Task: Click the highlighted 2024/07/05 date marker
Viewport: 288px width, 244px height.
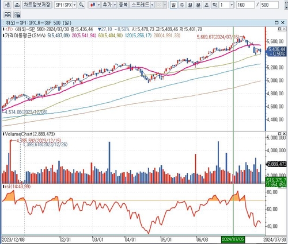Action: tap(233, 239)
